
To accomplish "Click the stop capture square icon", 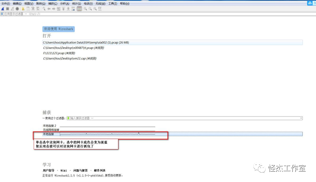I will [x=8, y=9].
